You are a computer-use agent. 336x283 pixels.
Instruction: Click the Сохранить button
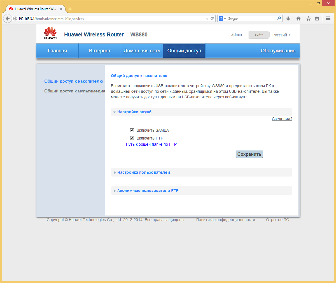[249, 154]
